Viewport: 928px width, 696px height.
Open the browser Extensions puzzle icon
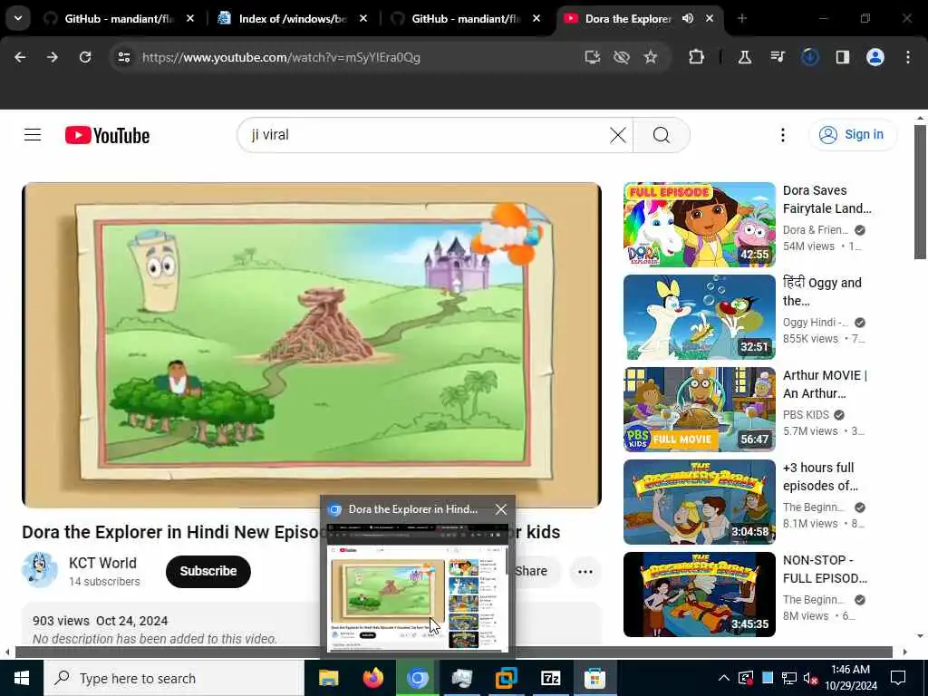tap(696, 57)
